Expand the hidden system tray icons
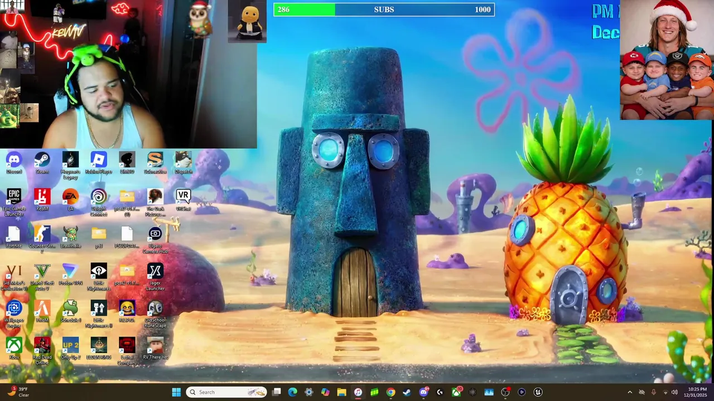The height and width of the screenshot is (401, 714). point(630,392)
